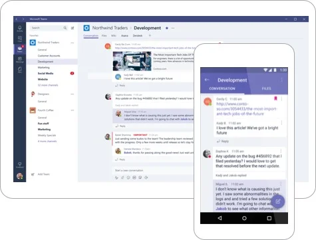Favorite the Development channel star
316x240 pixels.
(167, 28)
